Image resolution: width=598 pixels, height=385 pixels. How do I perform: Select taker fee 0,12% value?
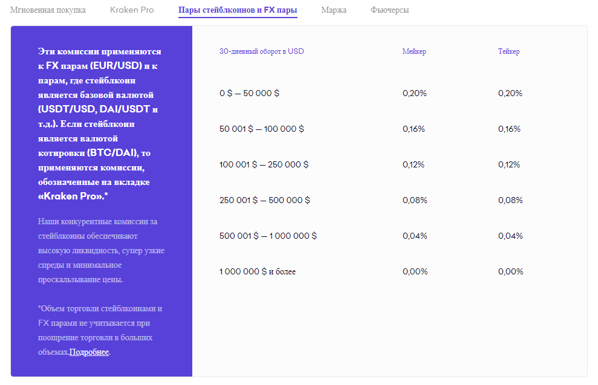[509, 164]
